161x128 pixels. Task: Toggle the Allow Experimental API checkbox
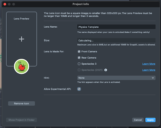pos(79,89)
